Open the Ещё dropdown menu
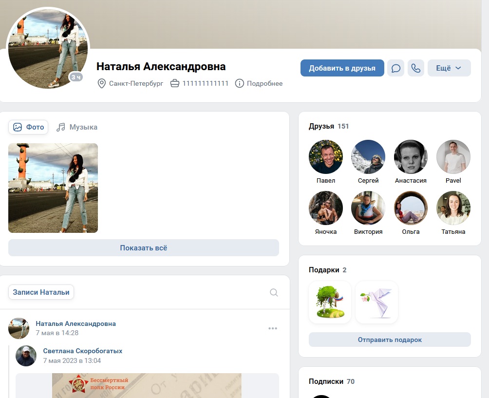 click(449, 68)
